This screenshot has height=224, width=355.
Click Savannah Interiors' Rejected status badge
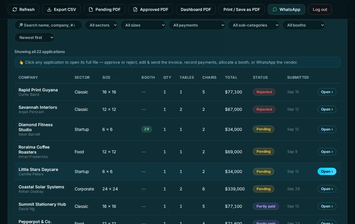click(x=264, y=109)
